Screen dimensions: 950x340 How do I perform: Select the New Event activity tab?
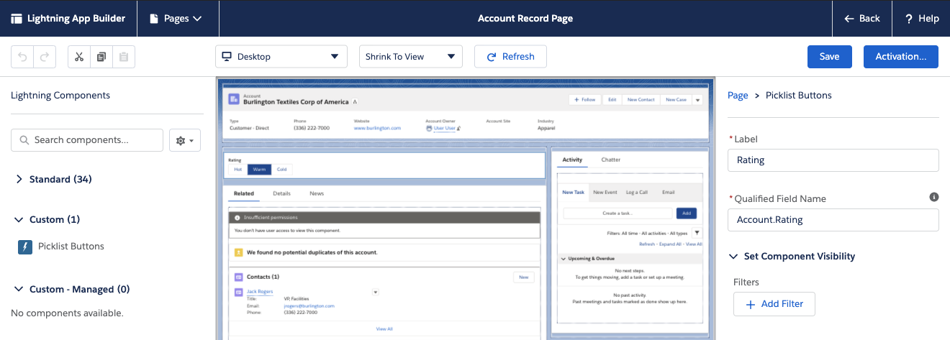[x=605, y=193]
